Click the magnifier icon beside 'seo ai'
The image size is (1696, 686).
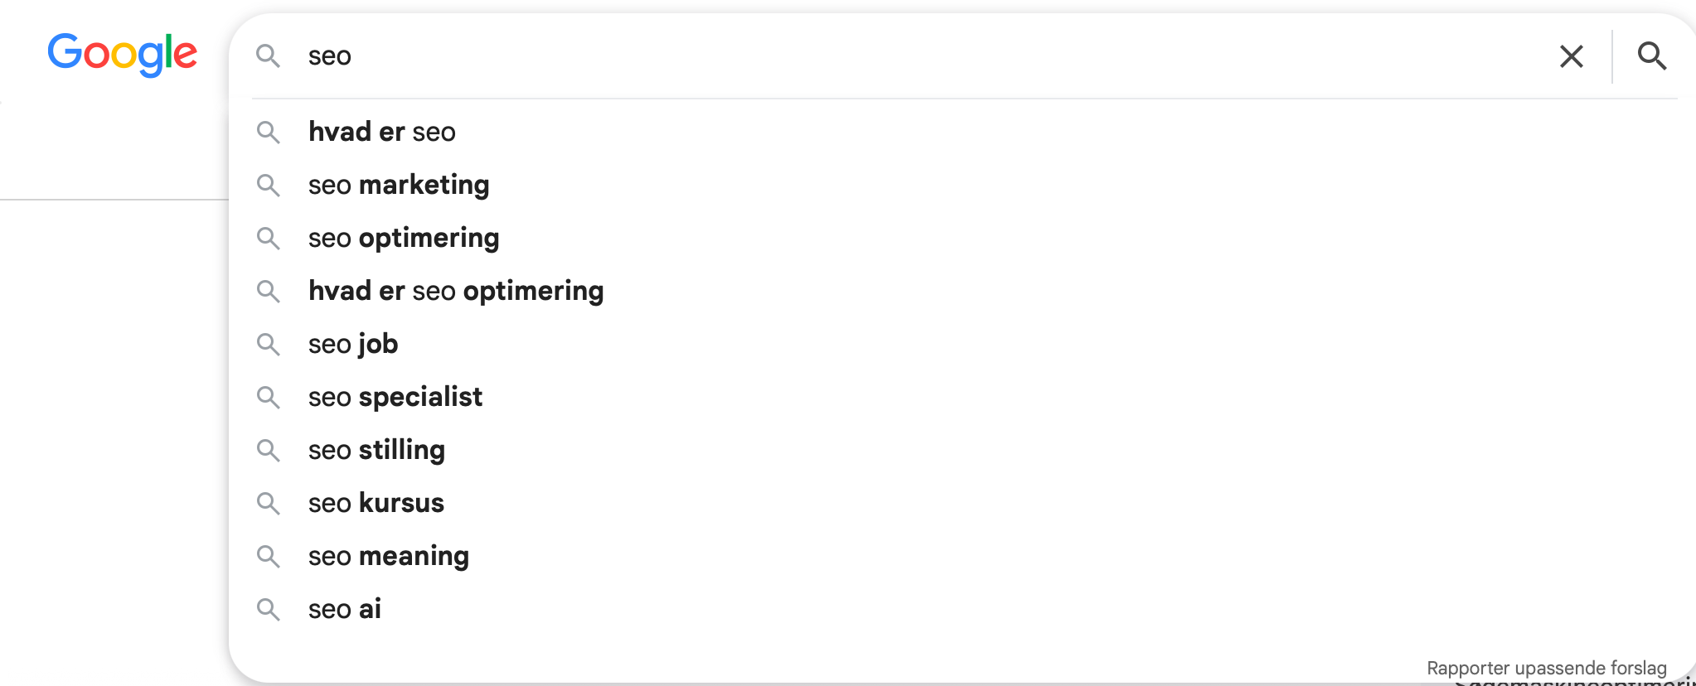[x=268, y=609]
